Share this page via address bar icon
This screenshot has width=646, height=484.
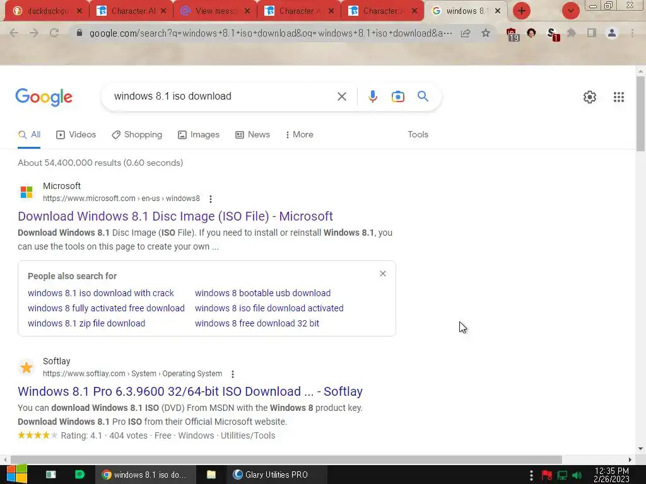[x=466, y=33]
